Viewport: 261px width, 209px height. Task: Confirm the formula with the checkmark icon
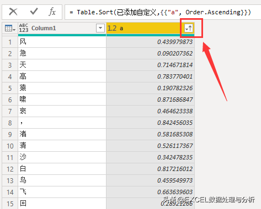[x=34, y=12]
